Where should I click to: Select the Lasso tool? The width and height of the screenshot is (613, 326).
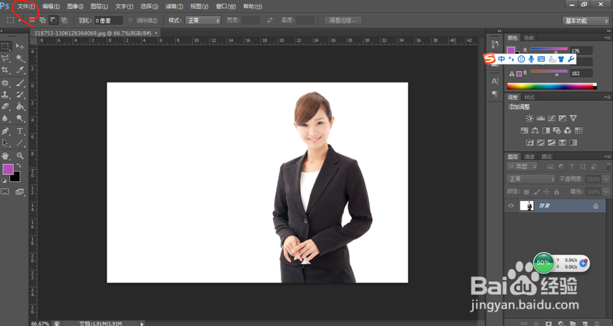[6, 58]
